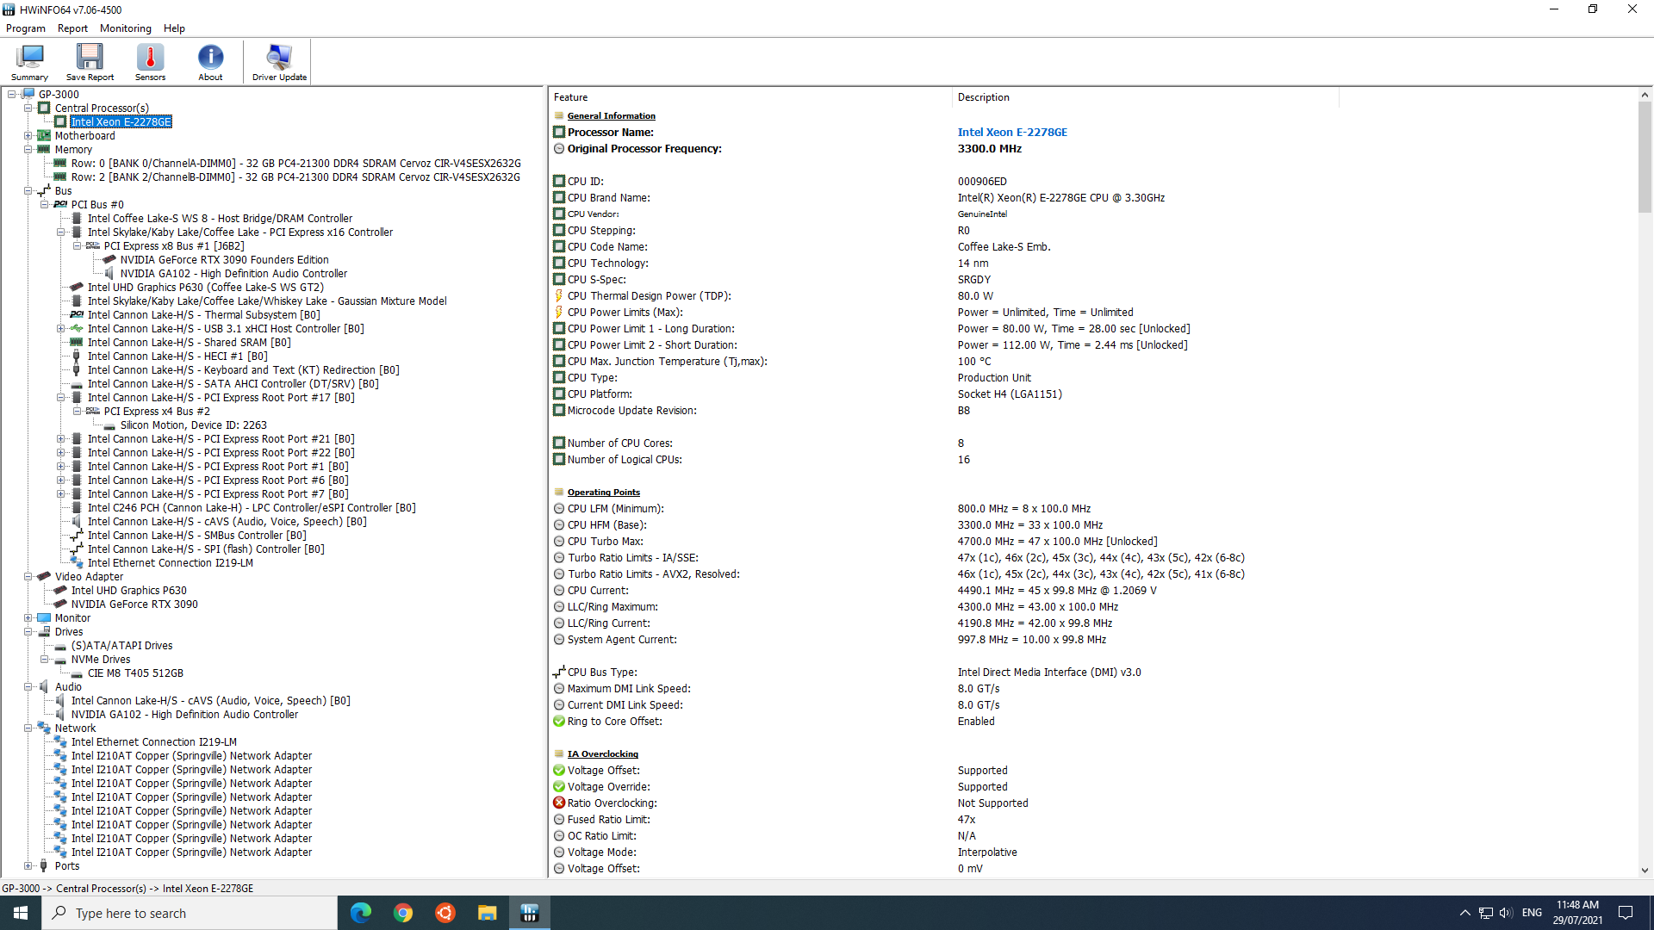The width and height of the screenshot is (1654, 930).
Task: Collapse the NVMe Drives node
Action: pos(45,659)
